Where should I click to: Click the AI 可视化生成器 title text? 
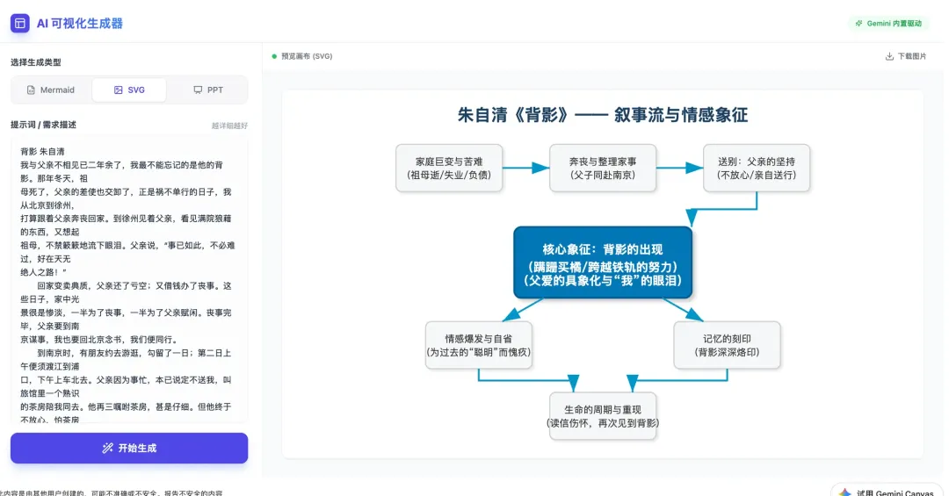(79, 24)
